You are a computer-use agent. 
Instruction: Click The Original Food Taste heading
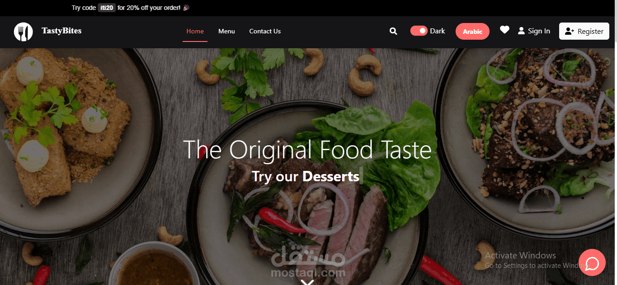point(307,150)
